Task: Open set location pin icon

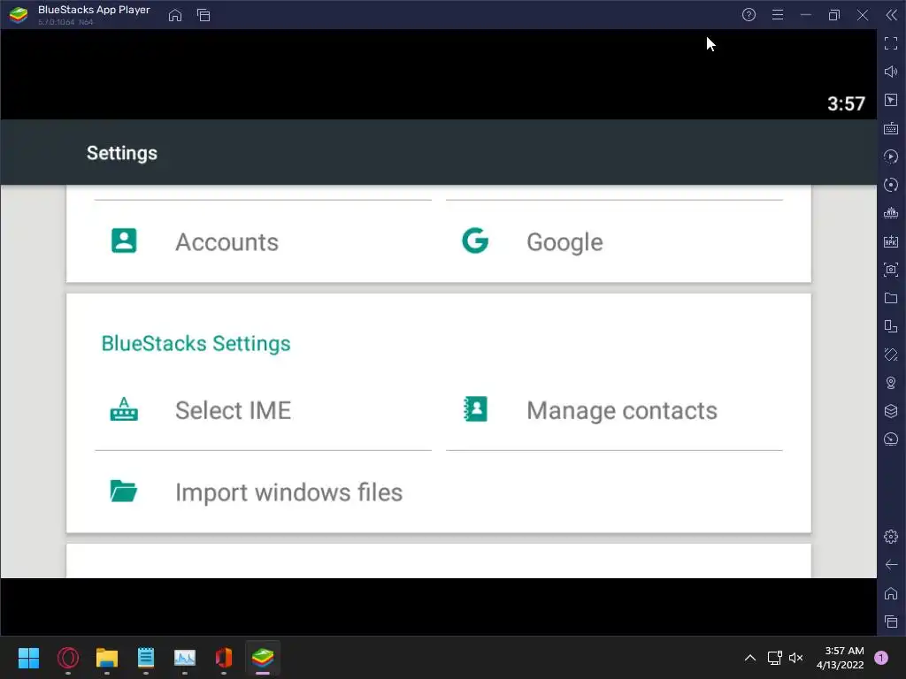Action: pos(891,383)
